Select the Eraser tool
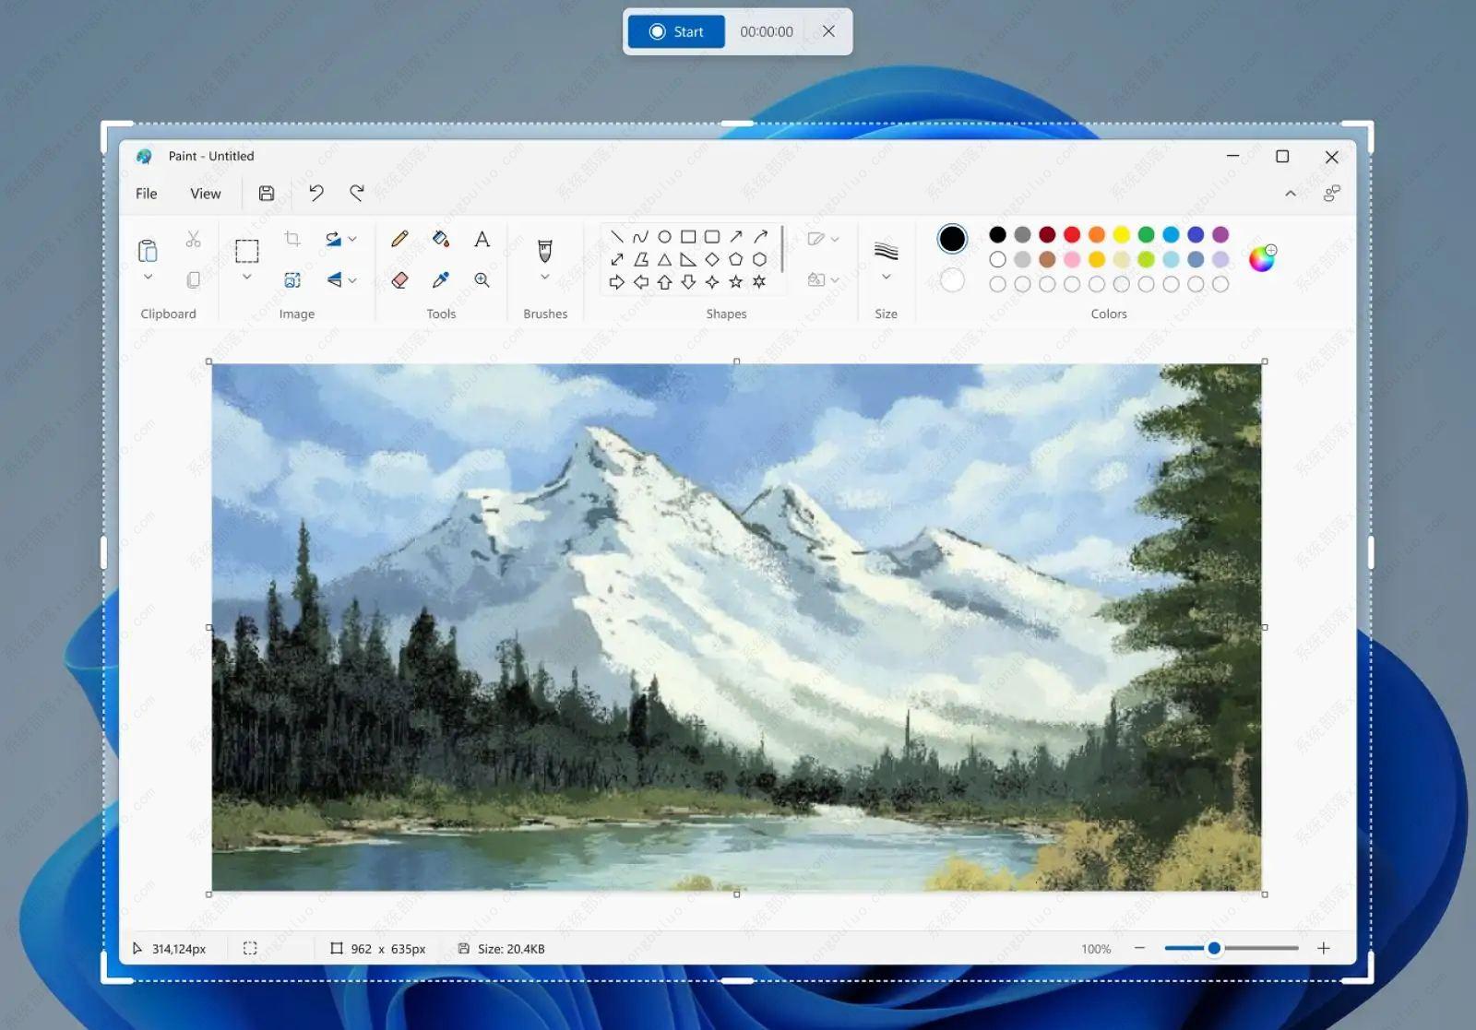The height and width of the screenshot is (1030, 1476). pyautogui.click(x=399, y=280)
